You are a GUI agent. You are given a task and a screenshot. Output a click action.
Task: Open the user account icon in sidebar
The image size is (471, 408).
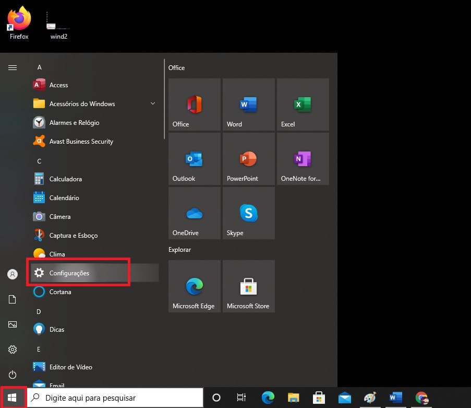pyautogui.click(x=13, y=274)
